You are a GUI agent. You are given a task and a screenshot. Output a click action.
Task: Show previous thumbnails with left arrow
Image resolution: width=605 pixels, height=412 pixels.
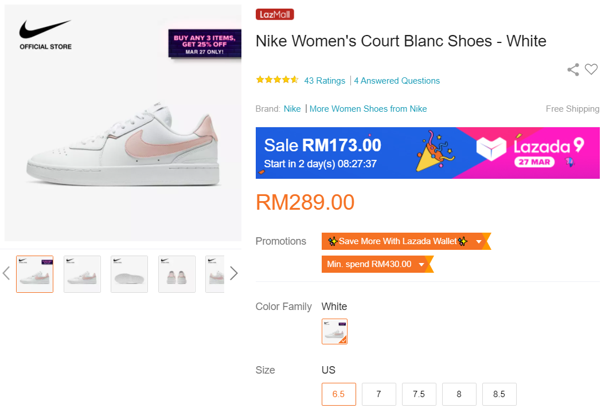point(6,273)
